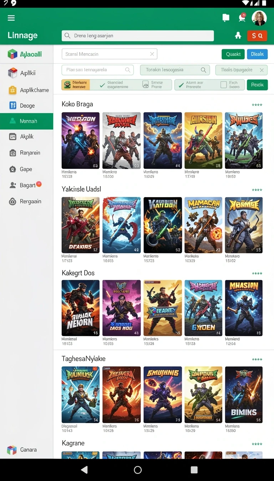The width and height of the screenshot is (274, 481).
Task: Focus the Stansl Mencacin input
Action: (109, 54)
